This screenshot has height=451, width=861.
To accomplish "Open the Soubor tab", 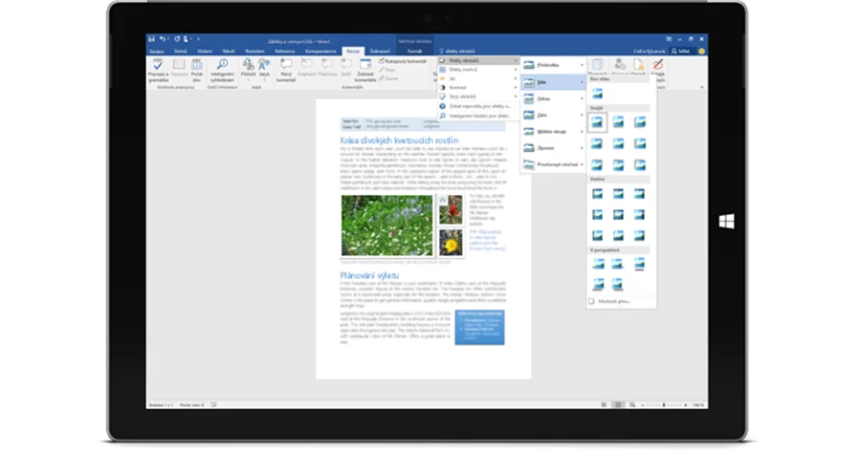I will (x=157, y=51).
